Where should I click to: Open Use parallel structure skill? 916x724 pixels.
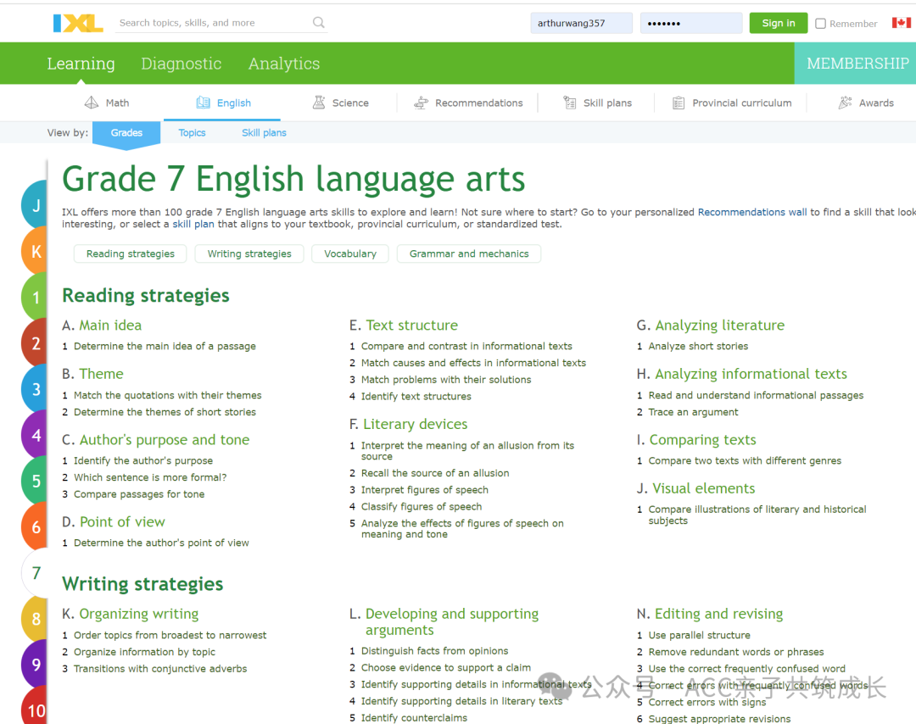click(x=699, y=635)
